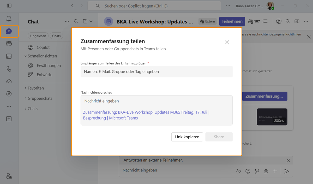Open the format text pen icon
313x184 pixels.
click(x=239, y=171)
